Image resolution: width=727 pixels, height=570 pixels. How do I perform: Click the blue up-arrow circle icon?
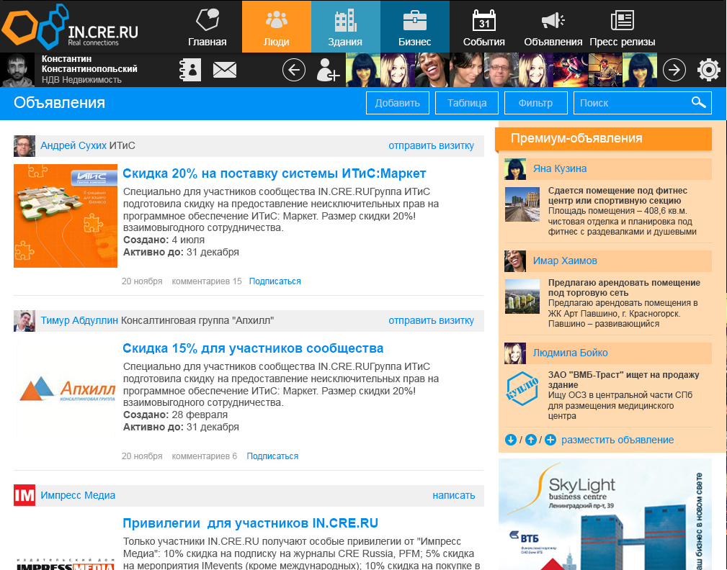click(531, 440)
